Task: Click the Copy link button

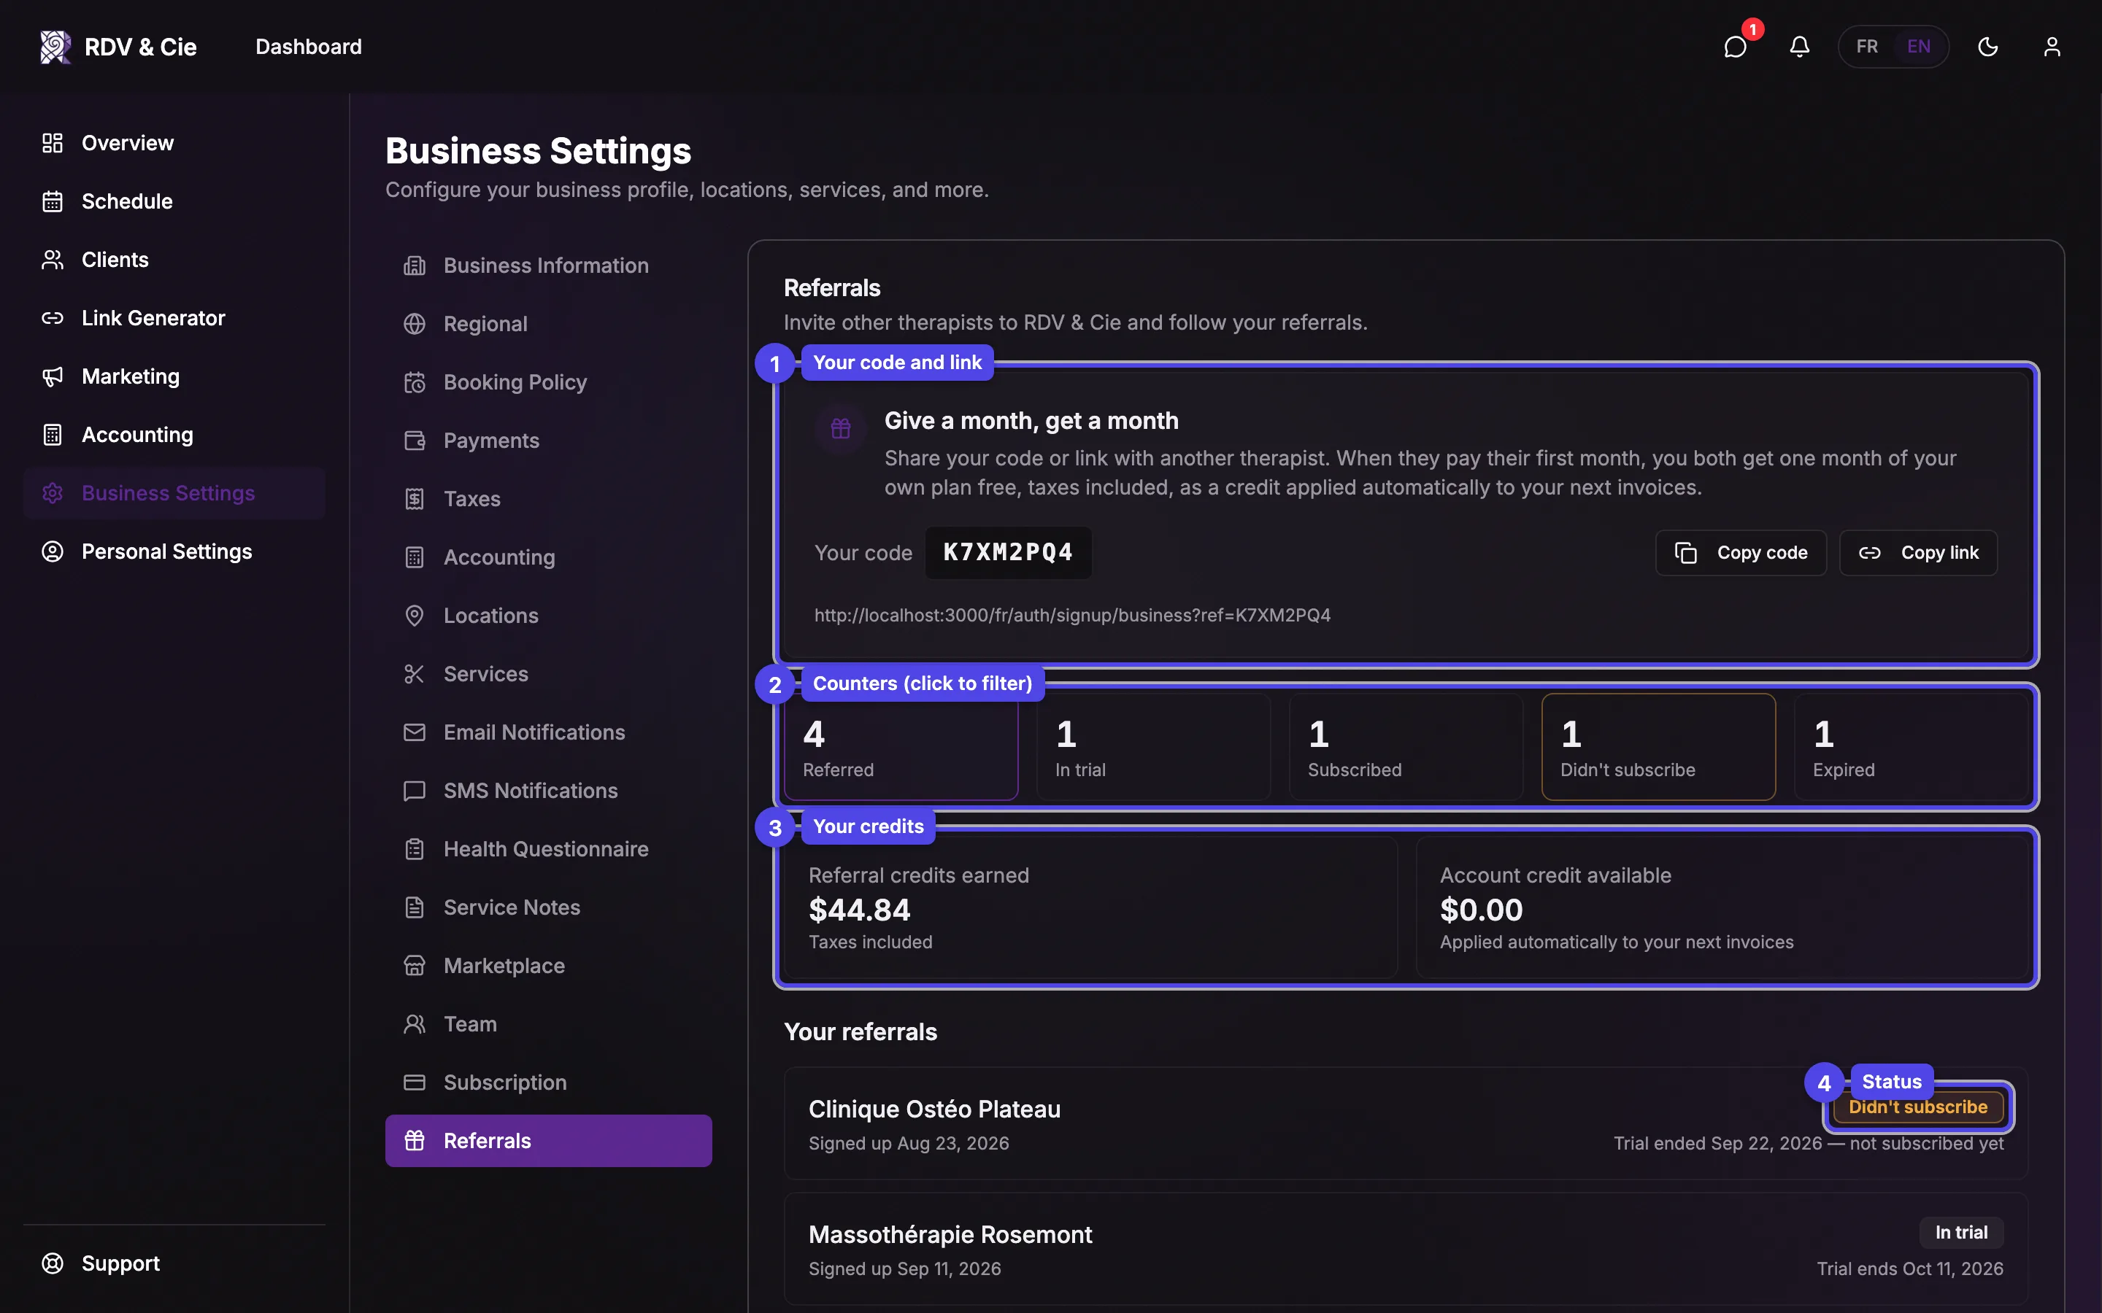Action: pyautogui.click(x=1918, y=552)
